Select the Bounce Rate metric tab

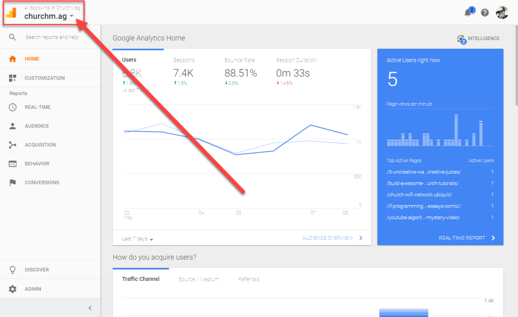pyautogui.click(x=240, y=60)
